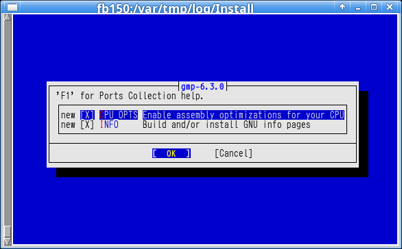Image resolution: width=402 pixels, height=249 pixels.
Task: Click the fb150:/var/tmp/log/Install window title
Action: (x=176, y=8)
